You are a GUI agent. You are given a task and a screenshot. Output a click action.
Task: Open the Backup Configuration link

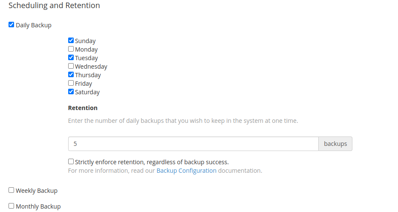click(186, 171)
